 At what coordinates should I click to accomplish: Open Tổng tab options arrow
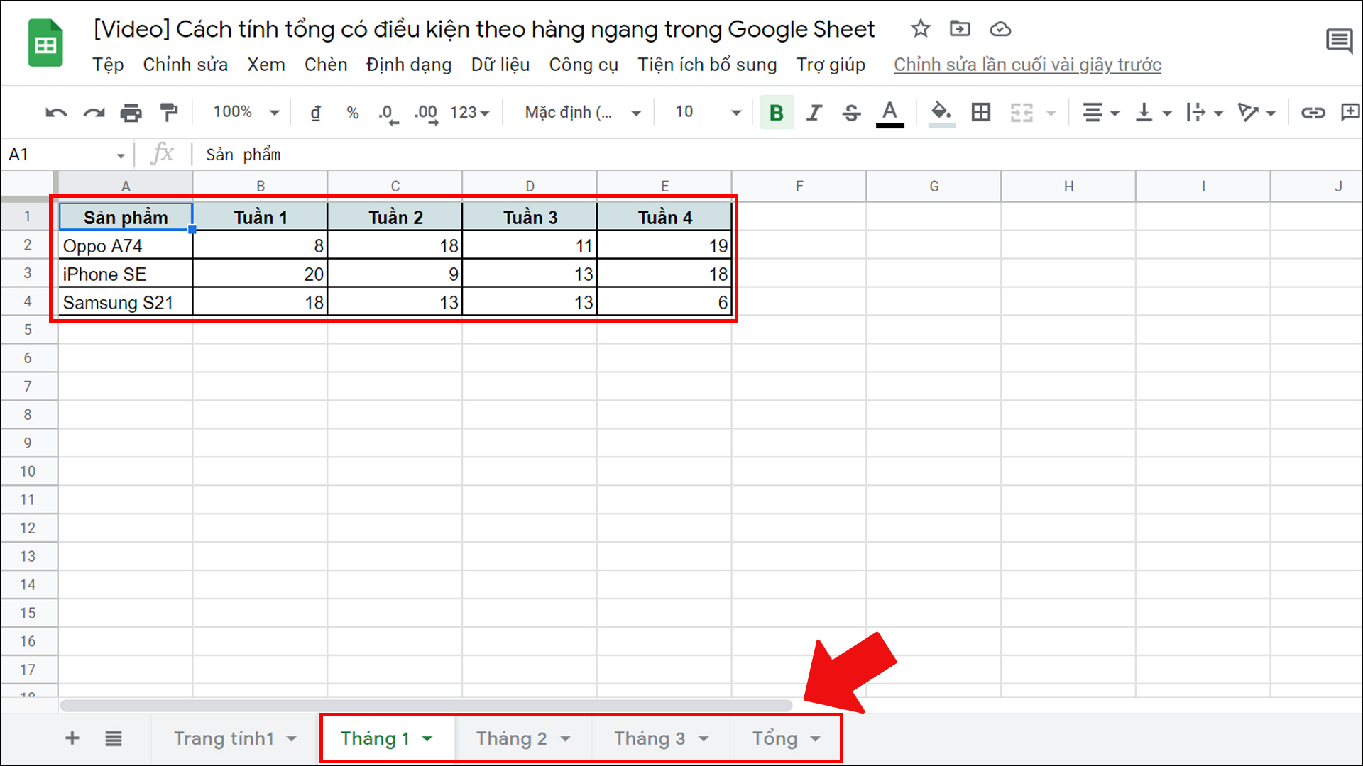click(815, 739)
